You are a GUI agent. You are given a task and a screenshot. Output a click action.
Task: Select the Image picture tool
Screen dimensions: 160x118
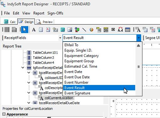pyautogui.click(x=70, y=30)
